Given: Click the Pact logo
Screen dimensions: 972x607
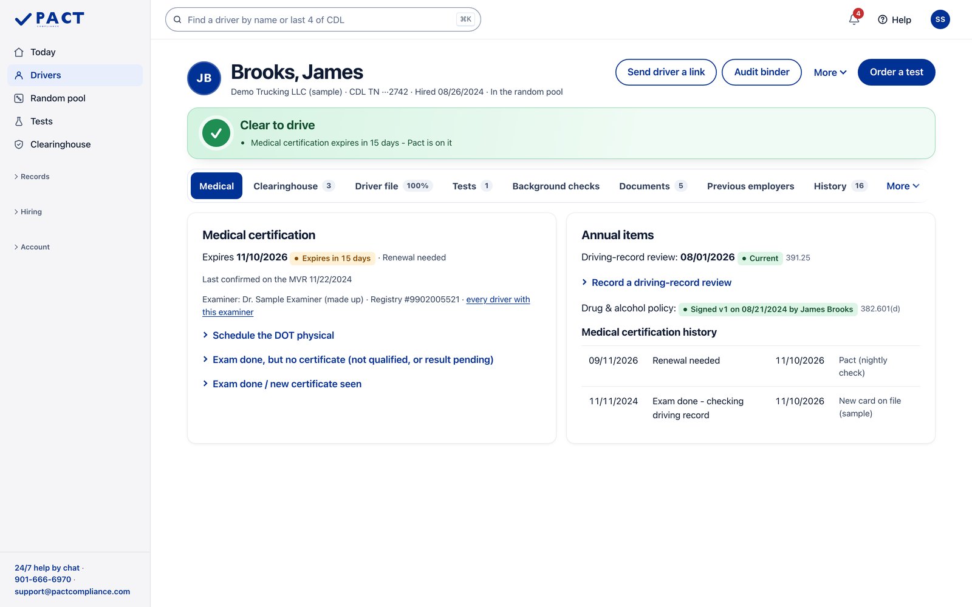Looking at the screenshot, I should (49, 19).
